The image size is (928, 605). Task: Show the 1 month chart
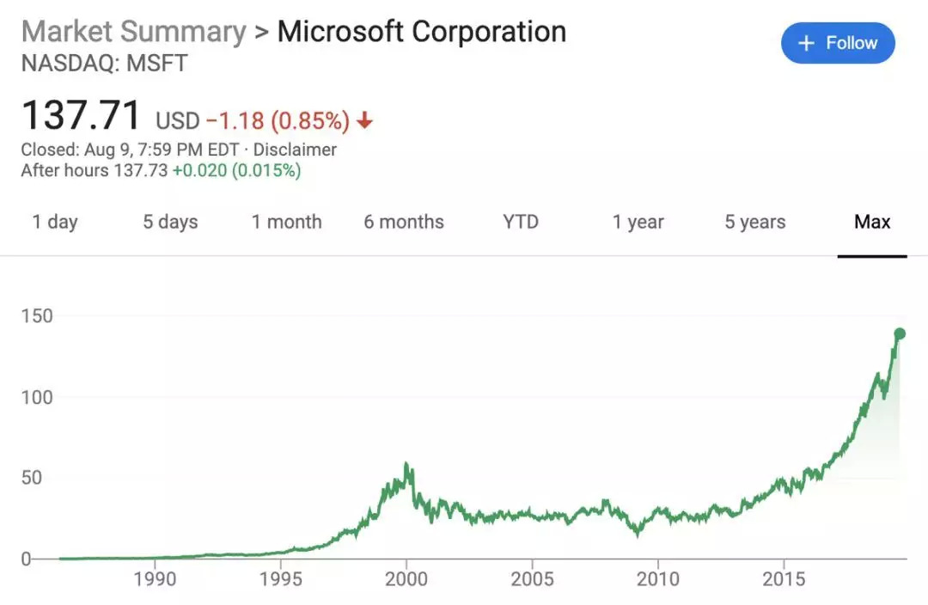click(287, 222)
